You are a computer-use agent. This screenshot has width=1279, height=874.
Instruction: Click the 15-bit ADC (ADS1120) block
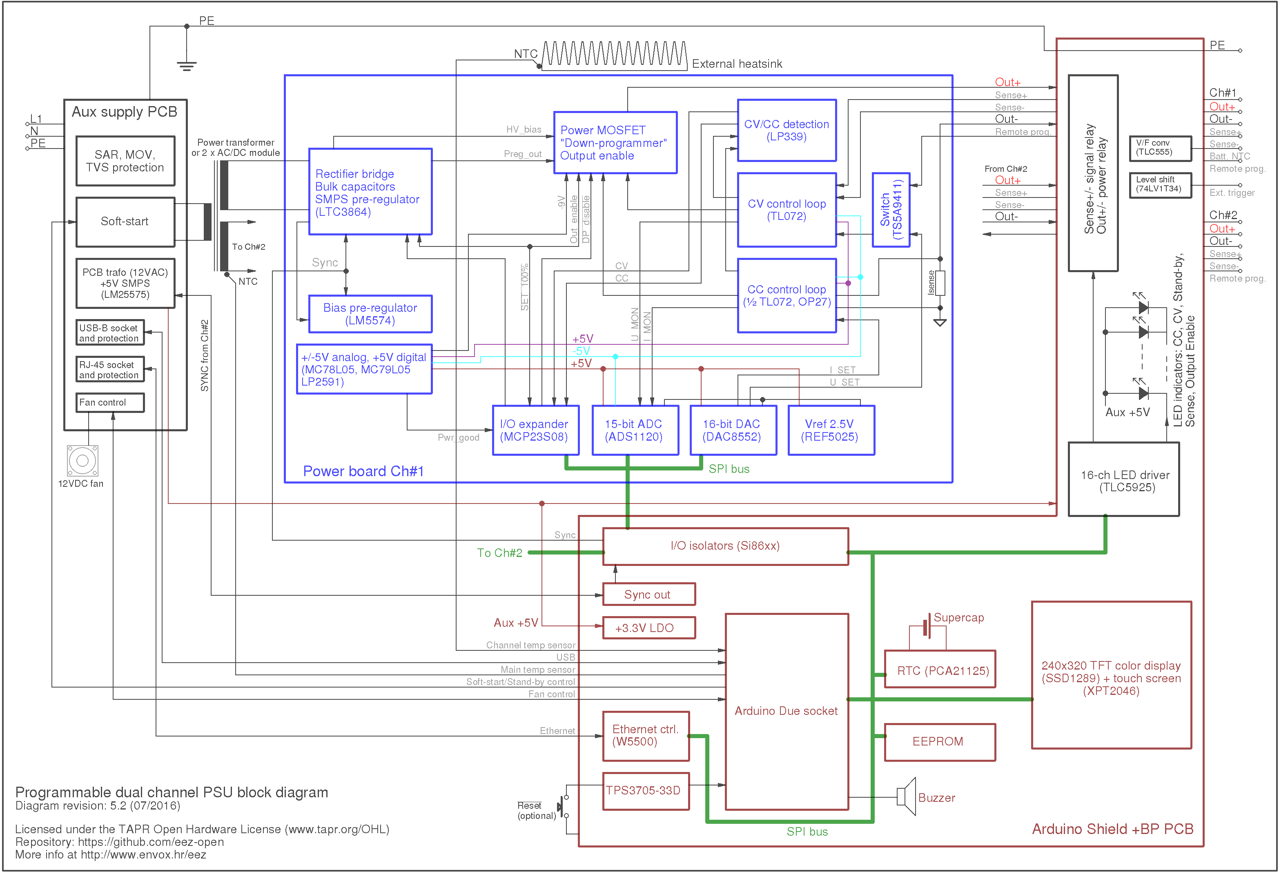tap(635, 430)
